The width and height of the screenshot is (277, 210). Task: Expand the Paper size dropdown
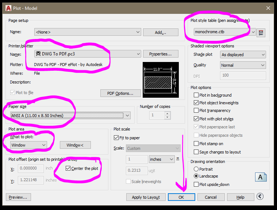click(x=70, y=116)
